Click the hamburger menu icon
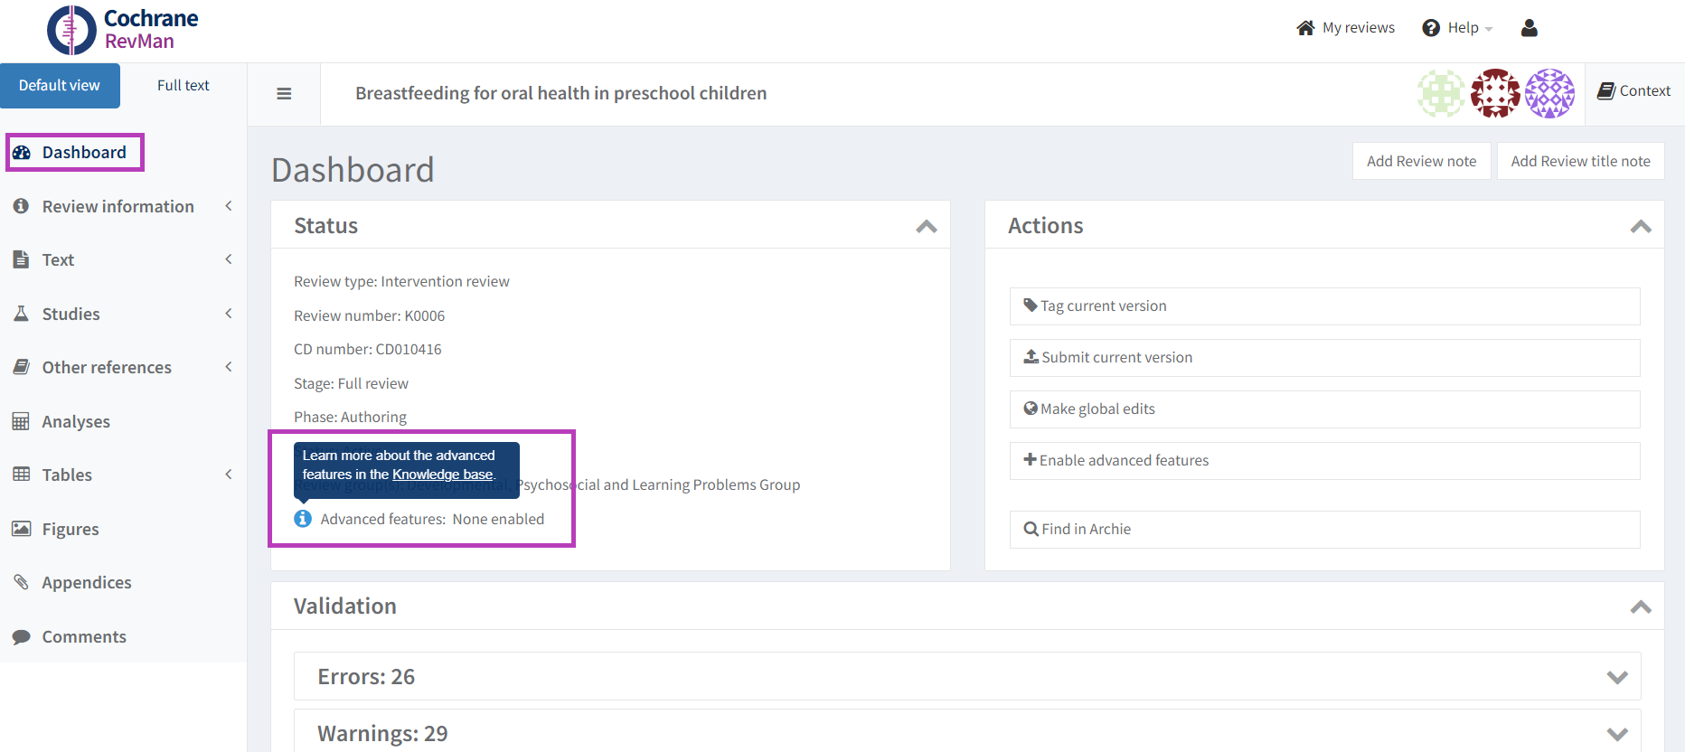The width and height of the screenshot is (1685, 752). tap(284, 94)
